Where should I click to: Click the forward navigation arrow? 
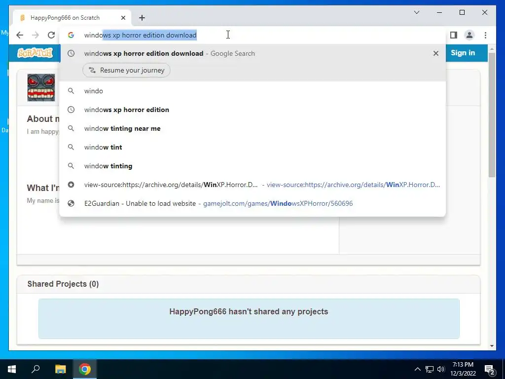[x=36, y=35]
